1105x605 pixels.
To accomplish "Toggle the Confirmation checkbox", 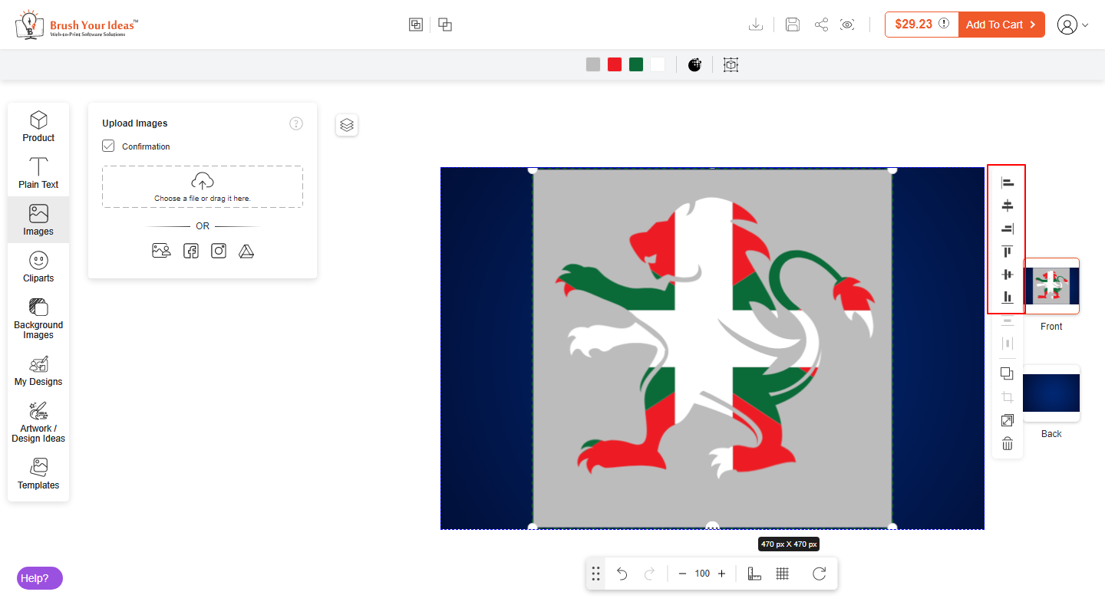I will 108,146.
